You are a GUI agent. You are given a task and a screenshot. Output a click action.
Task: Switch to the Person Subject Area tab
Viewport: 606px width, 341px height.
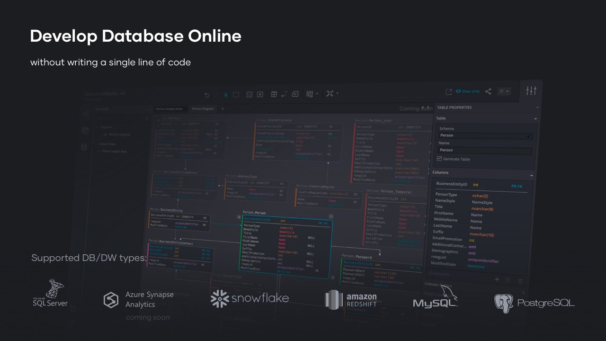(x=169, y=109)
